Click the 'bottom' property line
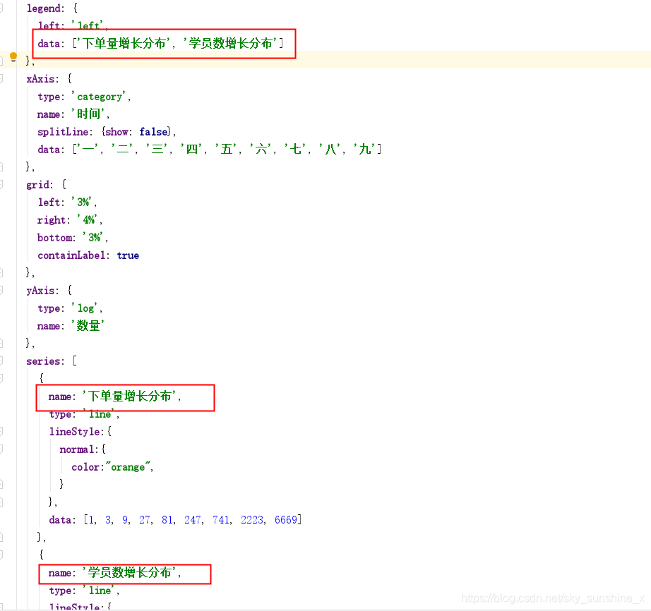 tap(73, 238)
